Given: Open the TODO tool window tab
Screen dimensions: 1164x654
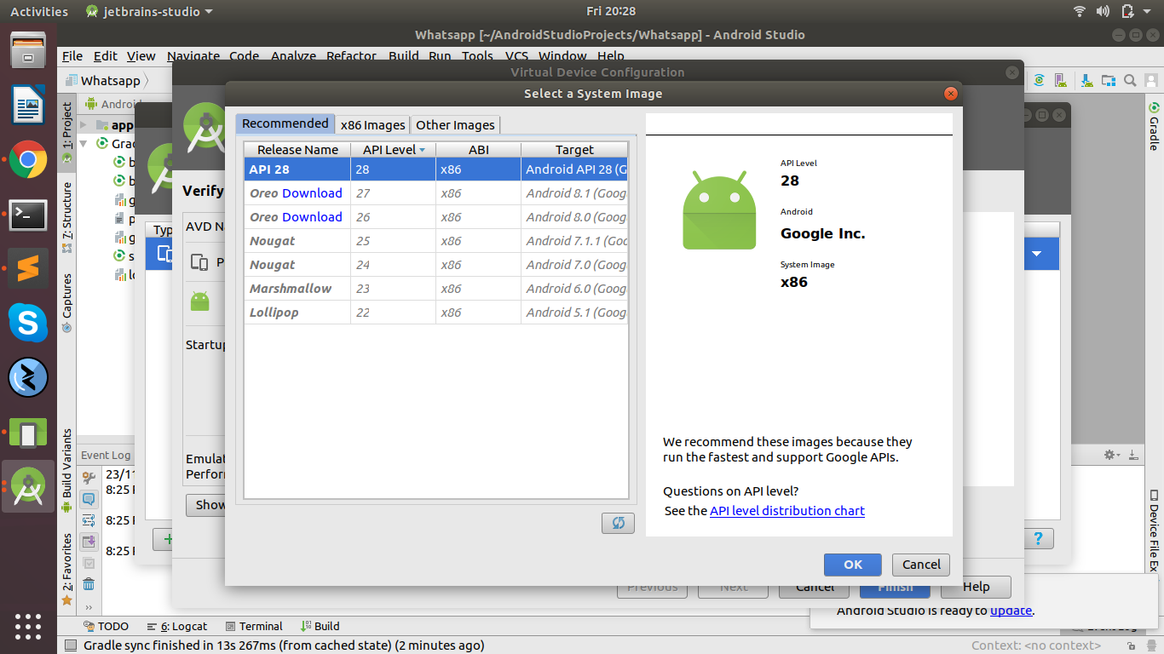Looking at the screenshot, I should (x=107, y=626).
